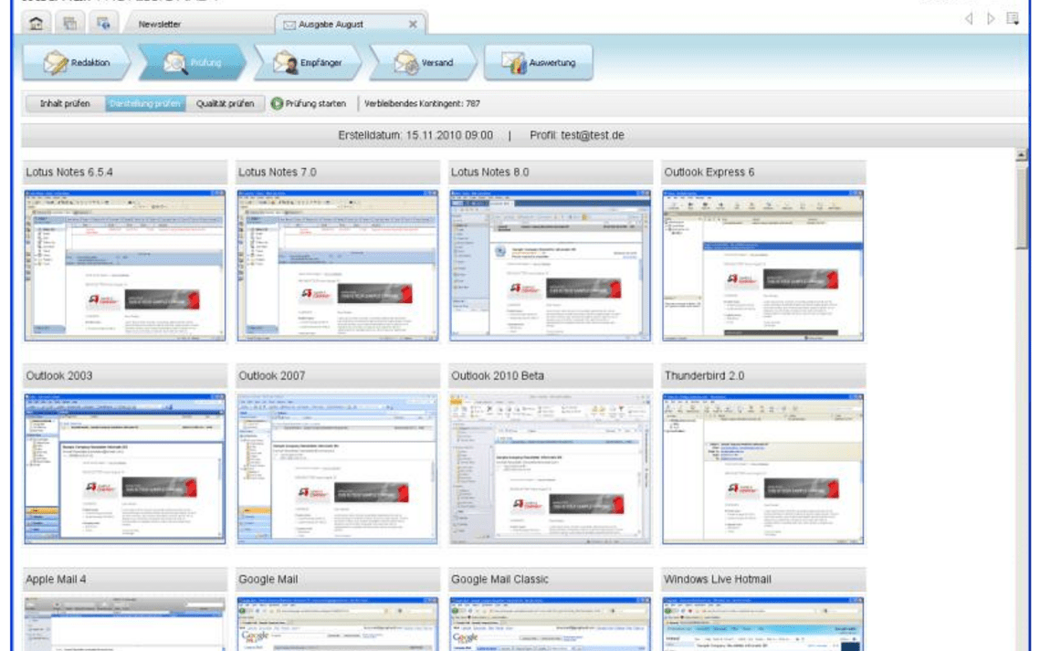The image size is (1040, 651).
Task: Open the Empfänger workflow step
Action: pyautogui.click(x=308, y=62)
